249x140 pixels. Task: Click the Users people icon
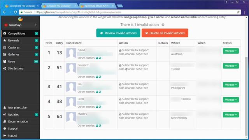(x=5, y=61)
